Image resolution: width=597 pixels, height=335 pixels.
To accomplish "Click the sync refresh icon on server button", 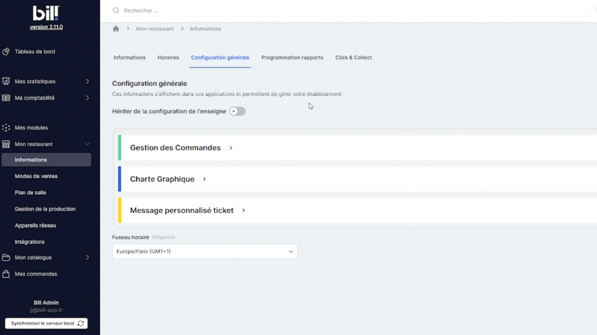I will click(81, 323).
